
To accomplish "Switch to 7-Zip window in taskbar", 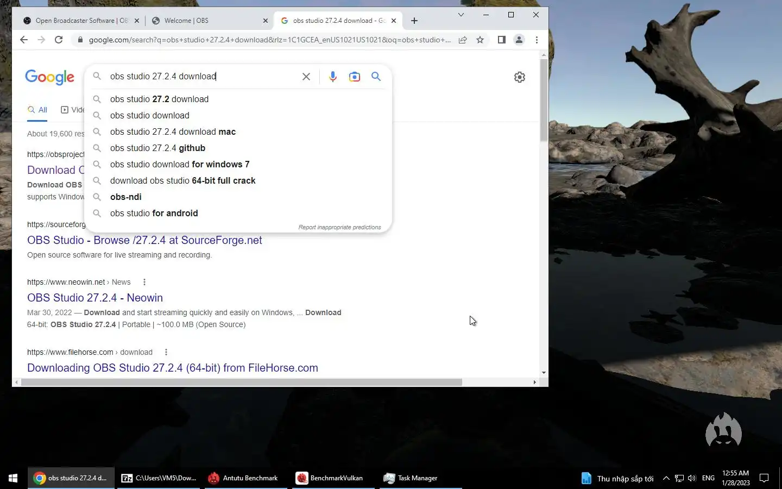I will 159,478.
